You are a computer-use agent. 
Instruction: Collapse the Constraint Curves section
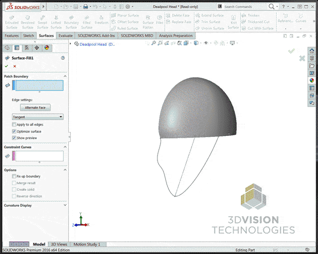click(65, 147)
